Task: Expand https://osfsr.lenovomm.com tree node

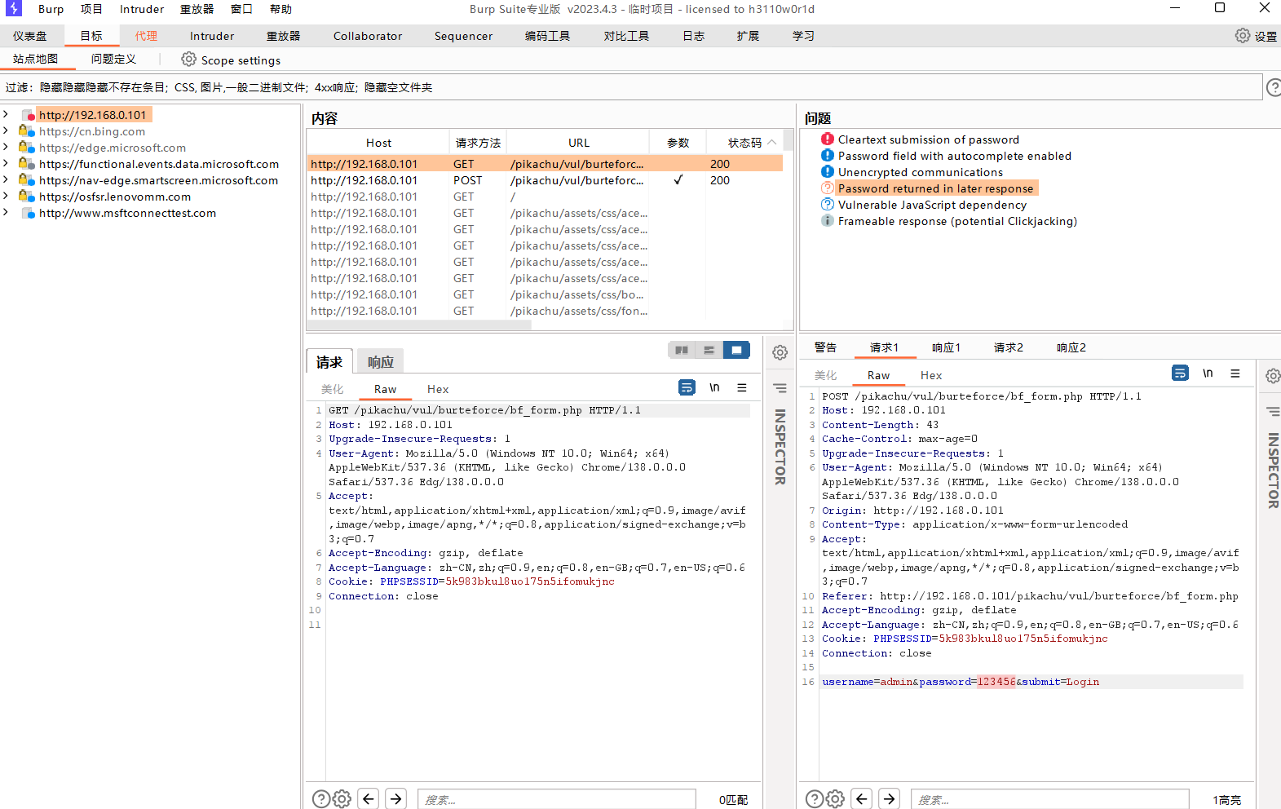Action: click(6, 196)
